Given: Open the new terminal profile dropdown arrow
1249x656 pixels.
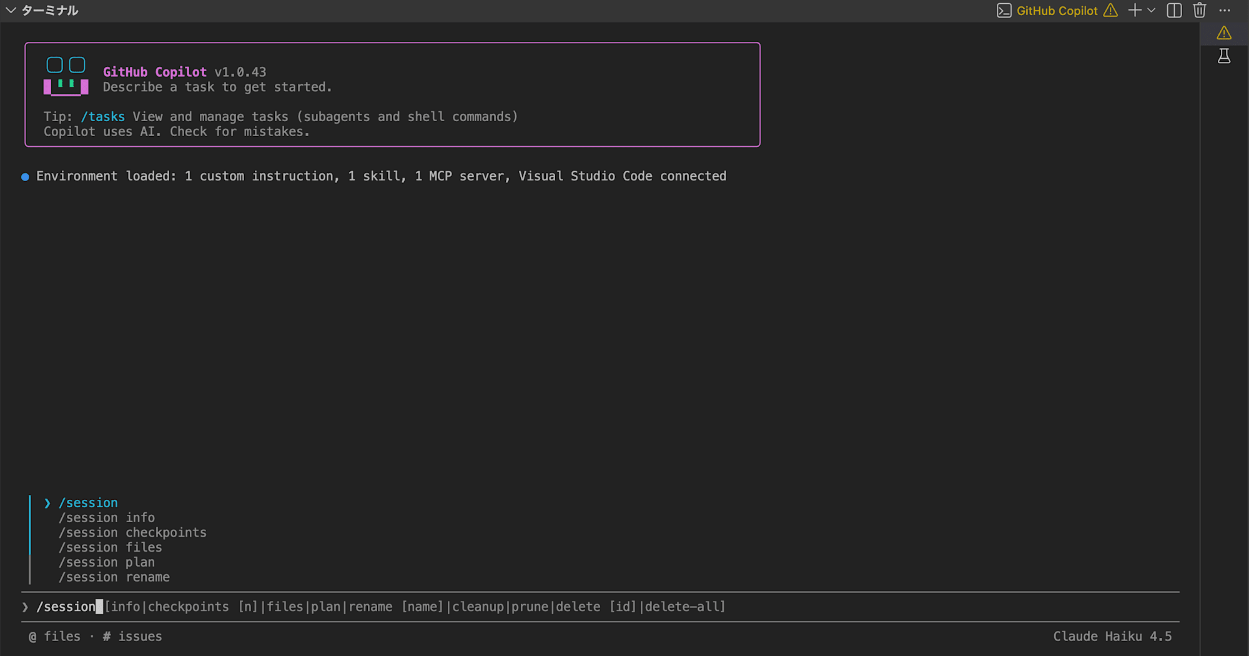Looking at the screenshot, I should (x=1151, y=11).
